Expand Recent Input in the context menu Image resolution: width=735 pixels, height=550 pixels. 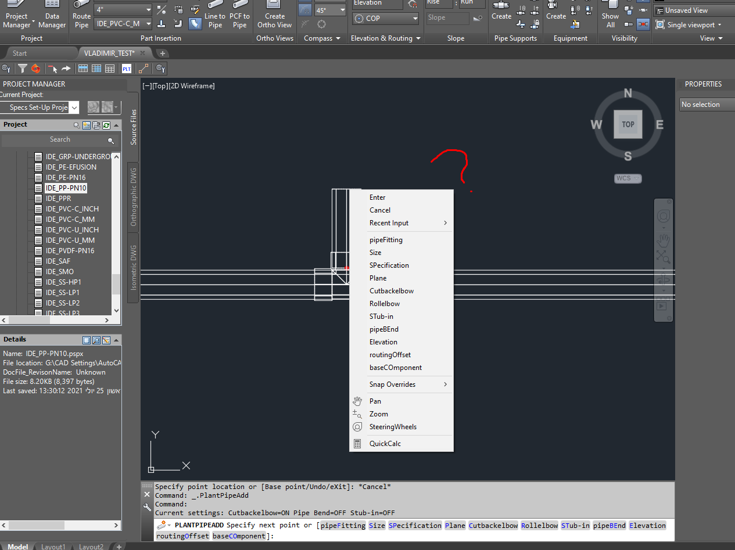click(389, 222)
